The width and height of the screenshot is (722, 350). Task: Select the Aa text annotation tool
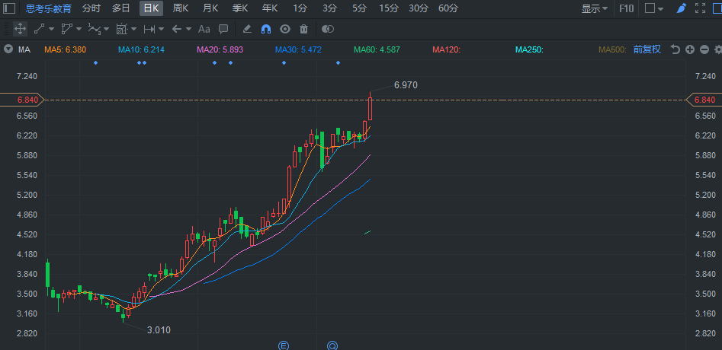(x=204, y=29)
